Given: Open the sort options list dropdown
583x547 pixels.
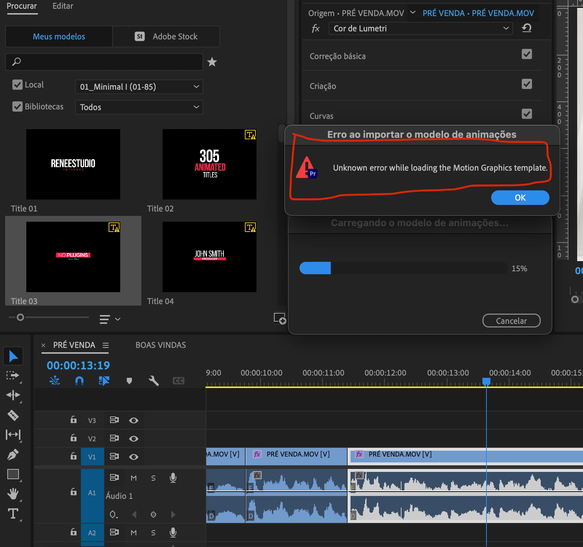Looking at the screenshot, I should [110, 319].
